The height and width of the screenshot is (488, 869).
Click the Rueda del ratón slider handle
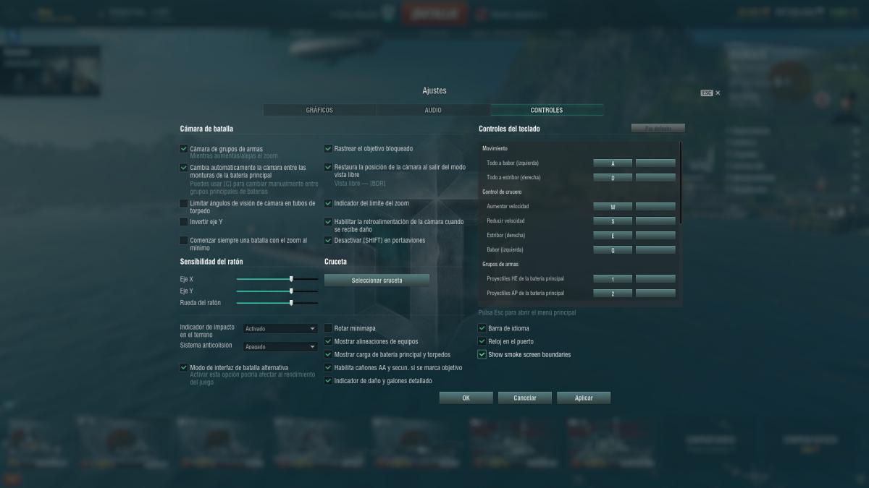(x=291, y=303)
